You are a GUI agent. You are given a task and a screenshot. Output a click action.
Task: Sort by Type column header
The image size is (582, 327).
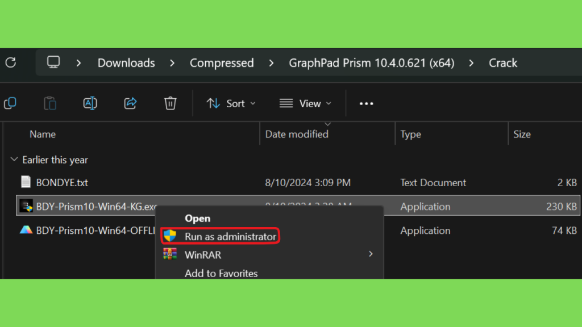point(410,134)
